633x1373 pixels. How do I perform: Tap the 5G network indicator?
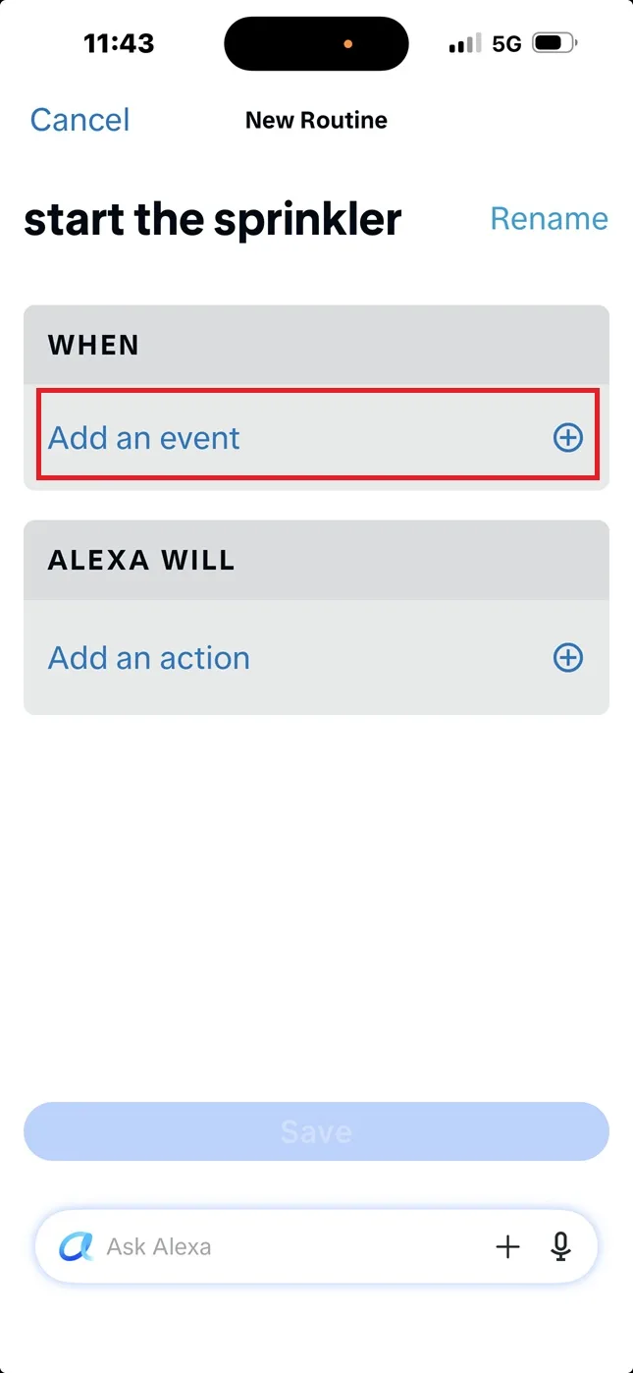point(506,43)
